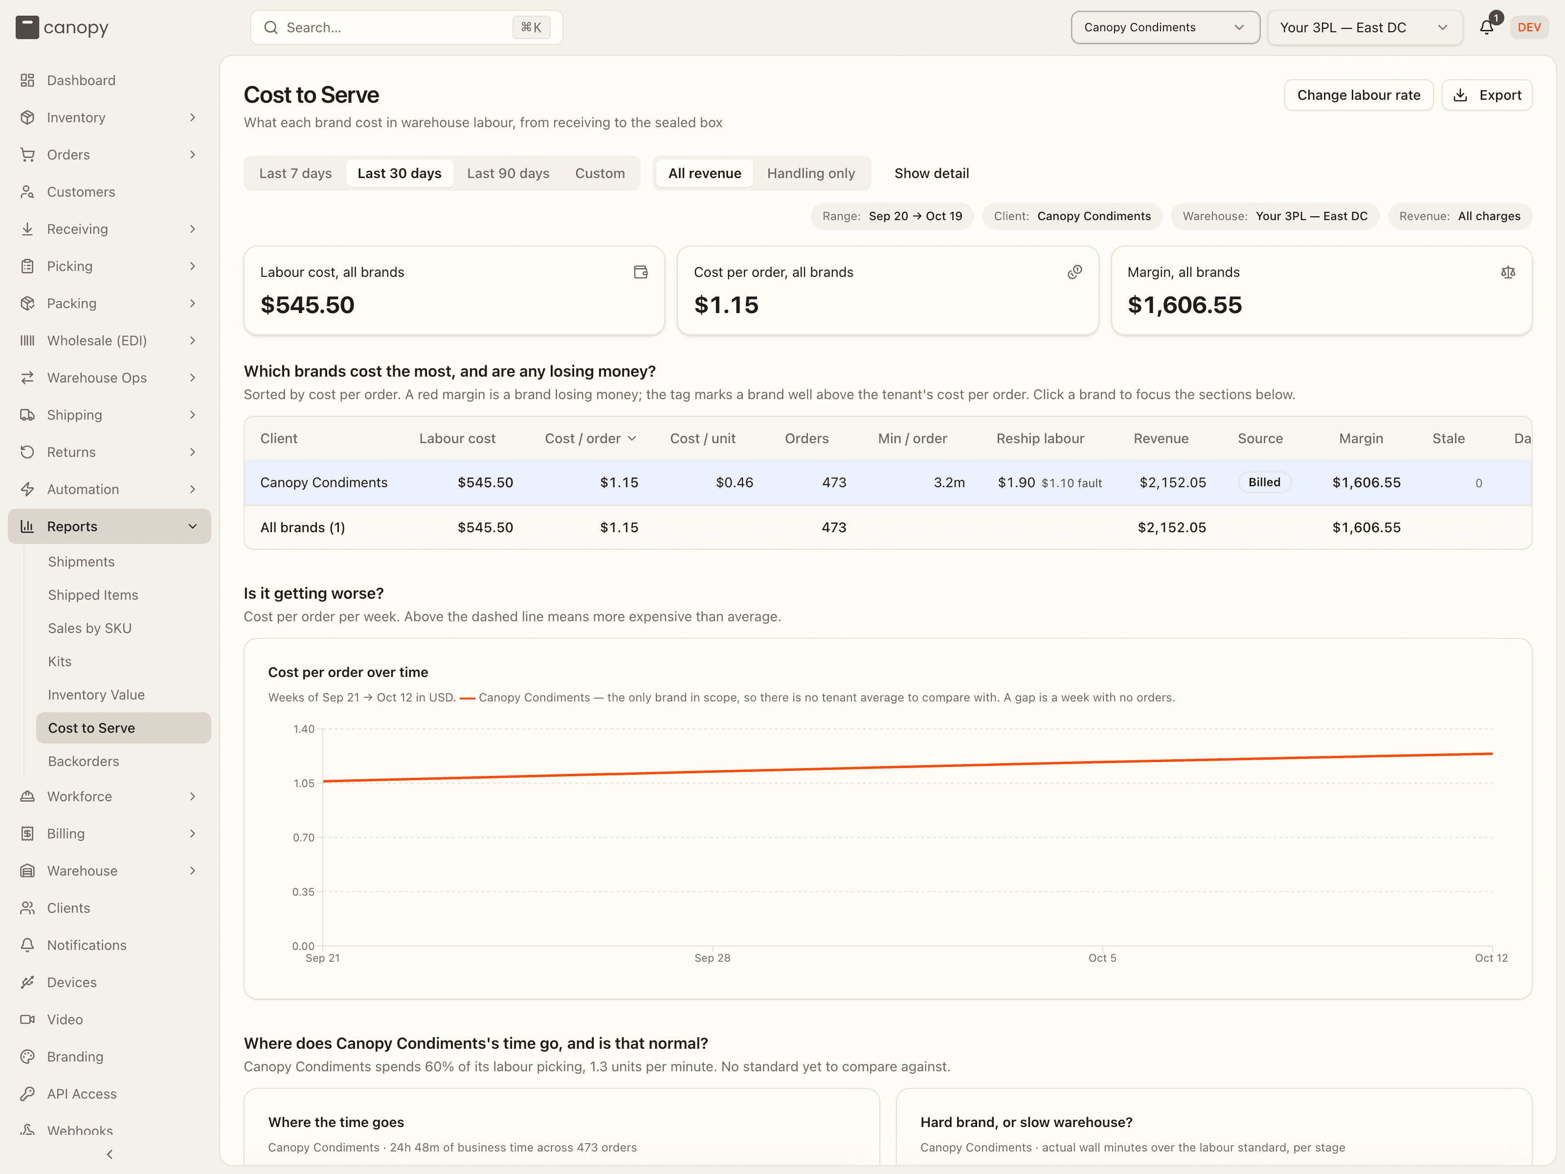The height and width of the screenshot is (1174, 1565).
Task: Click the Billing receipt icon
Action: coord(27,834)
